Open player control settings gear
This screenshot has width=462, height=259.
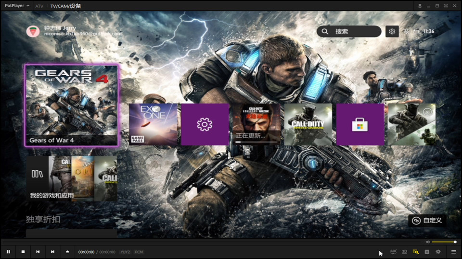[438, 252]
